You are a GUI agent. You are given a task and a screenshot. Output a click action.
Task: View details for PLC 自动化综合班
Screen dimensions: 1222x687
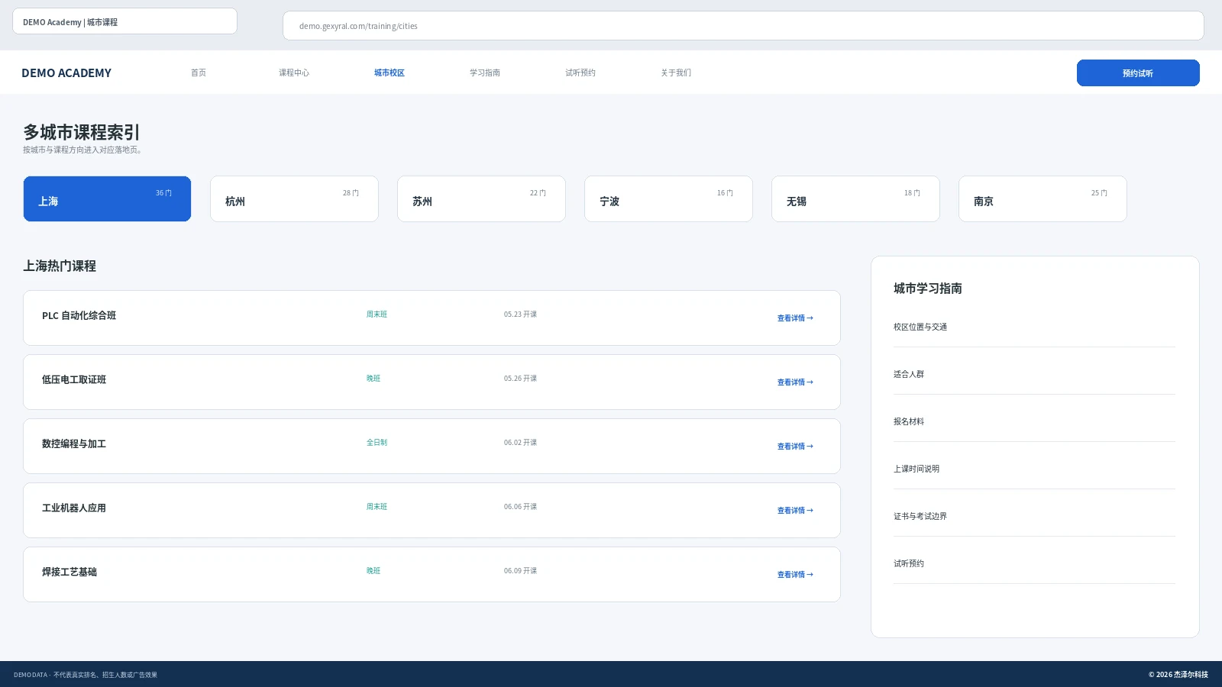pos(795,318)
